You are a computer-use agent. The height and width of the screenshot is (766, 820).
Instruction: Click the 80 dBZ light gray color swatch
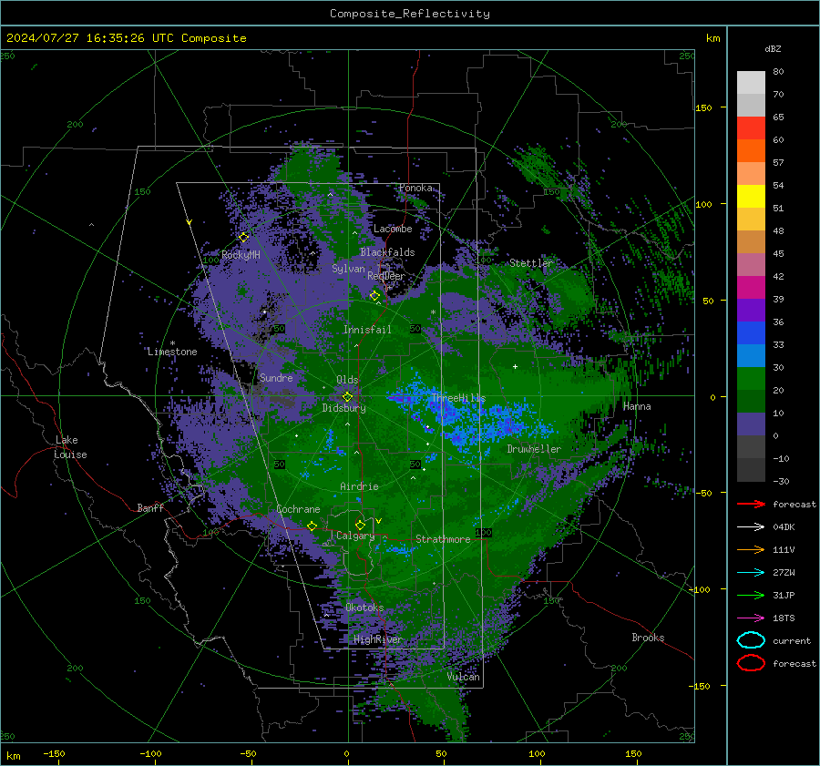(751, 82)
